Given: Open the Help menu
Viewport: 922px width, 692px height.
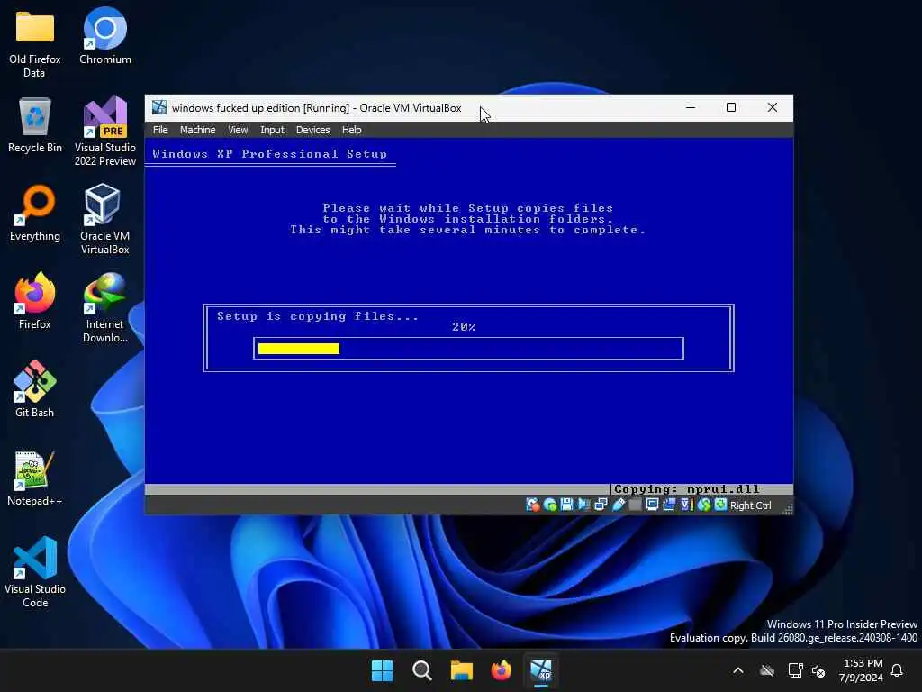Looking at the screenshot, I should point(352,130).
